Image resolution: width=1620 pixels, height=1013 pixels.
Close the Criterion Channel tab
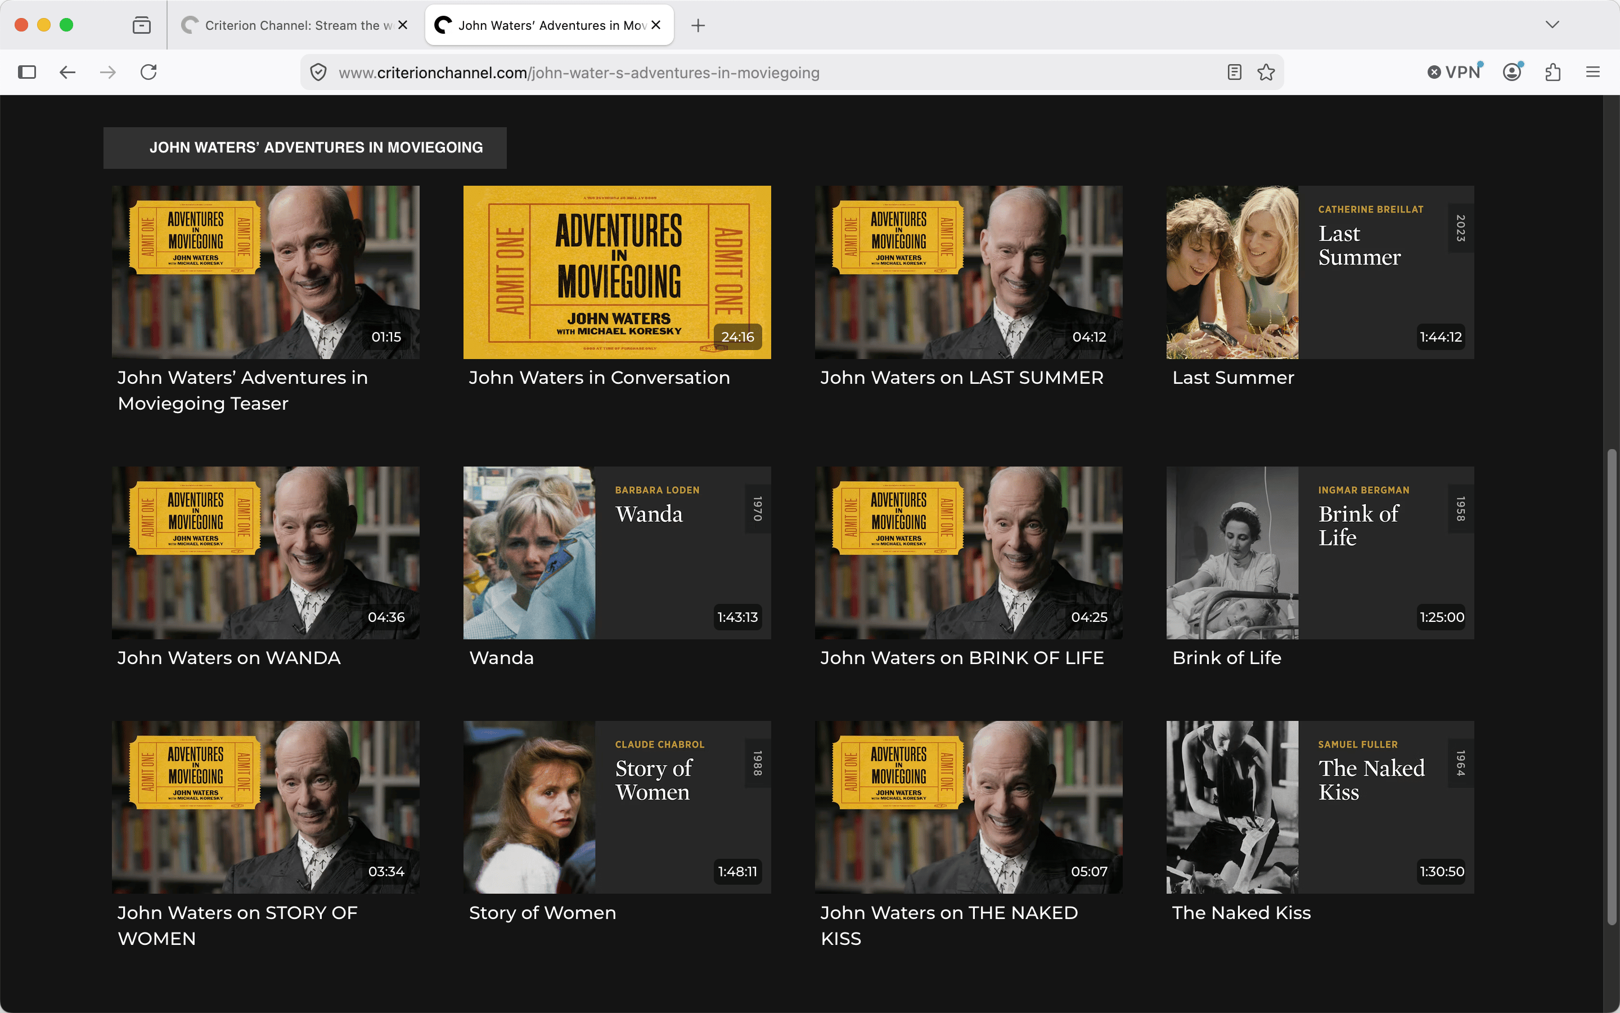click(x=403, y=25)
